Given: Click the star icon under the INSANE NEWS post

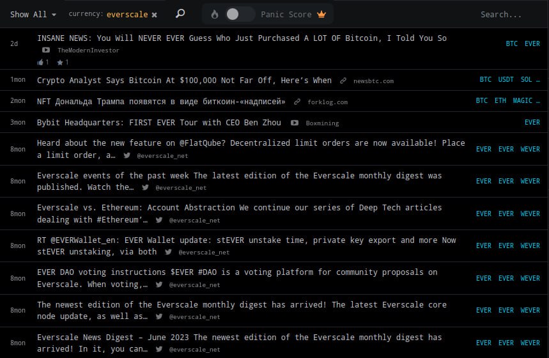Looking at the screenshot, I should tap(59, 62).
